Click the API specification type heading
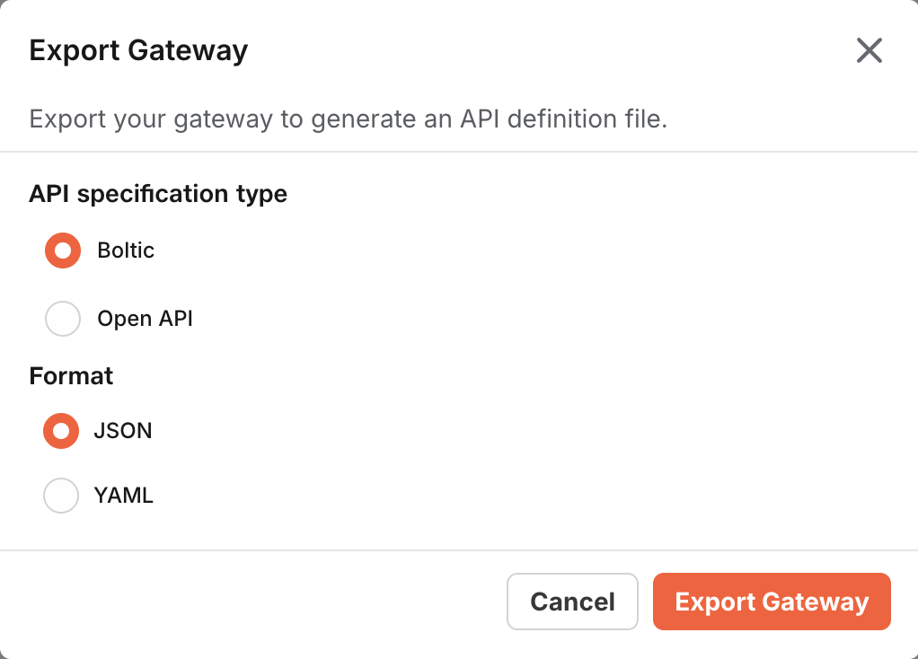This screenshot has height=659, width=918. click(158, 194)
